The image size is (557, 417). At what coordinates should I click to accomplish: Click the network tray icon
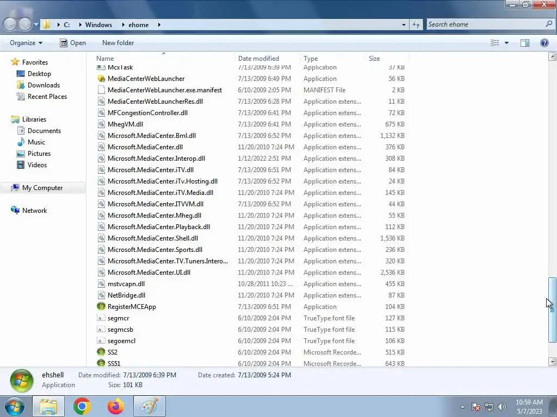tap(489, 407)
